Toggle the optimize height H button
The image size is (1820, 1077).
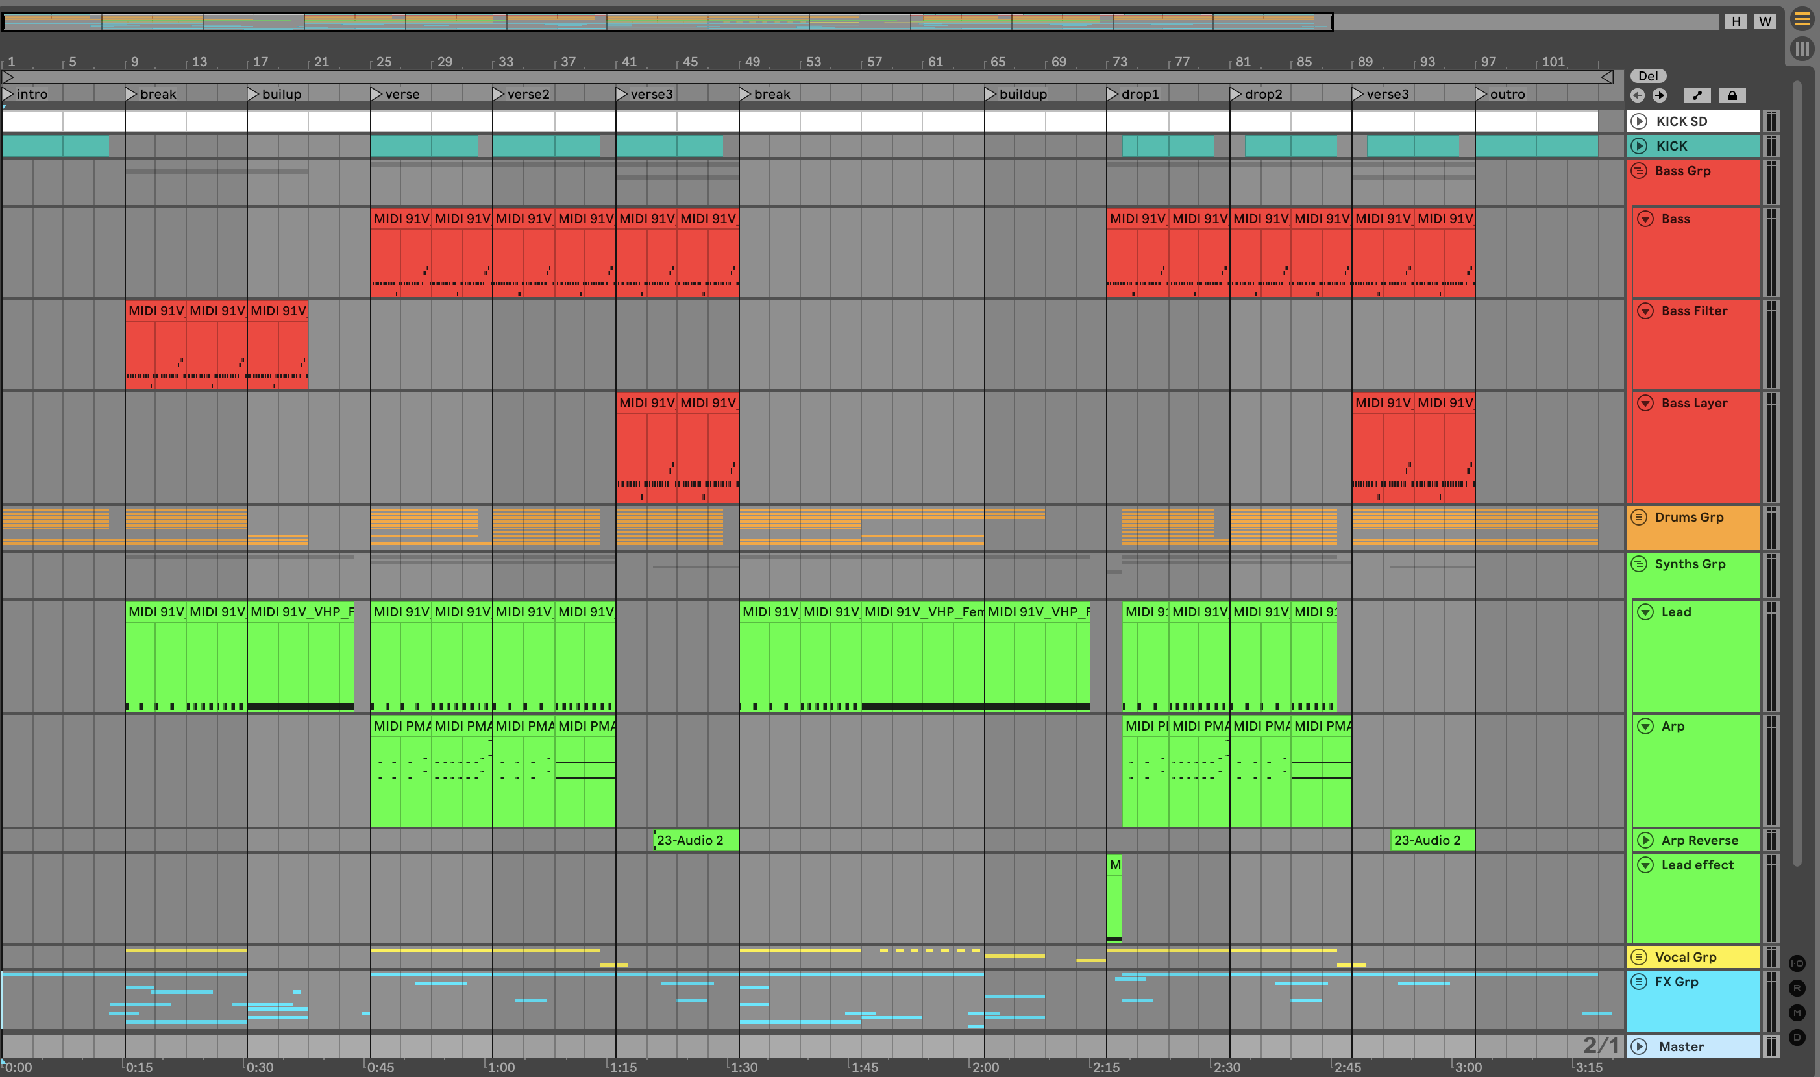pos(1736,21)
